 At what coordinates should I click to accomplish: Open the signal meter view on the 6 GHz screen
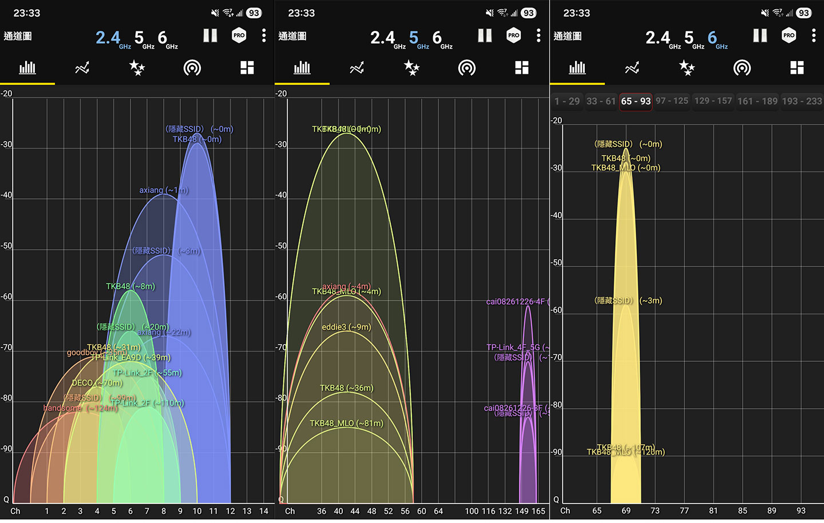742,69
